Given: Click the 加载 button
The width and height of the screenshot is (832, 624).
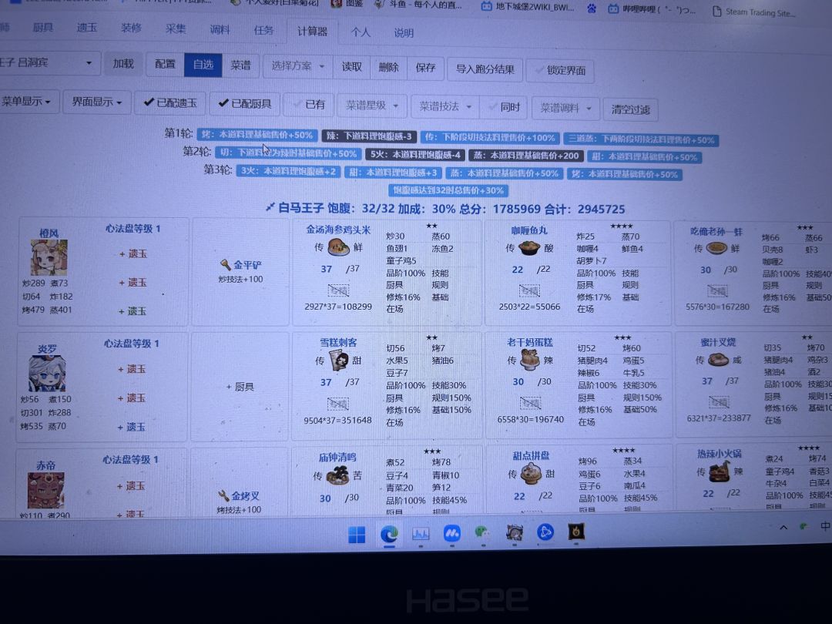Looking at the screenshot, I should [123, 64].
